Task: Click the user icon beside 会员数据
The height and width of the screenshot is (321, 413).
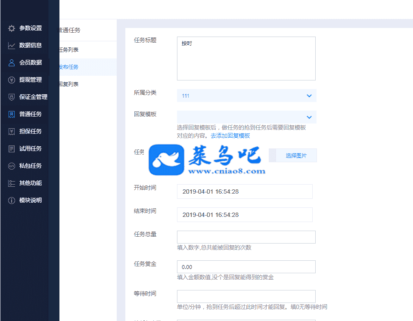Action: click(x=12, y=63)
